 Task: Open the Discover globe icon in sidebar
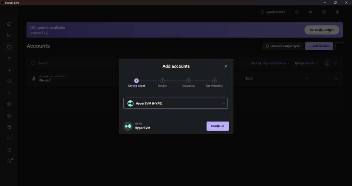pos(9,116)
